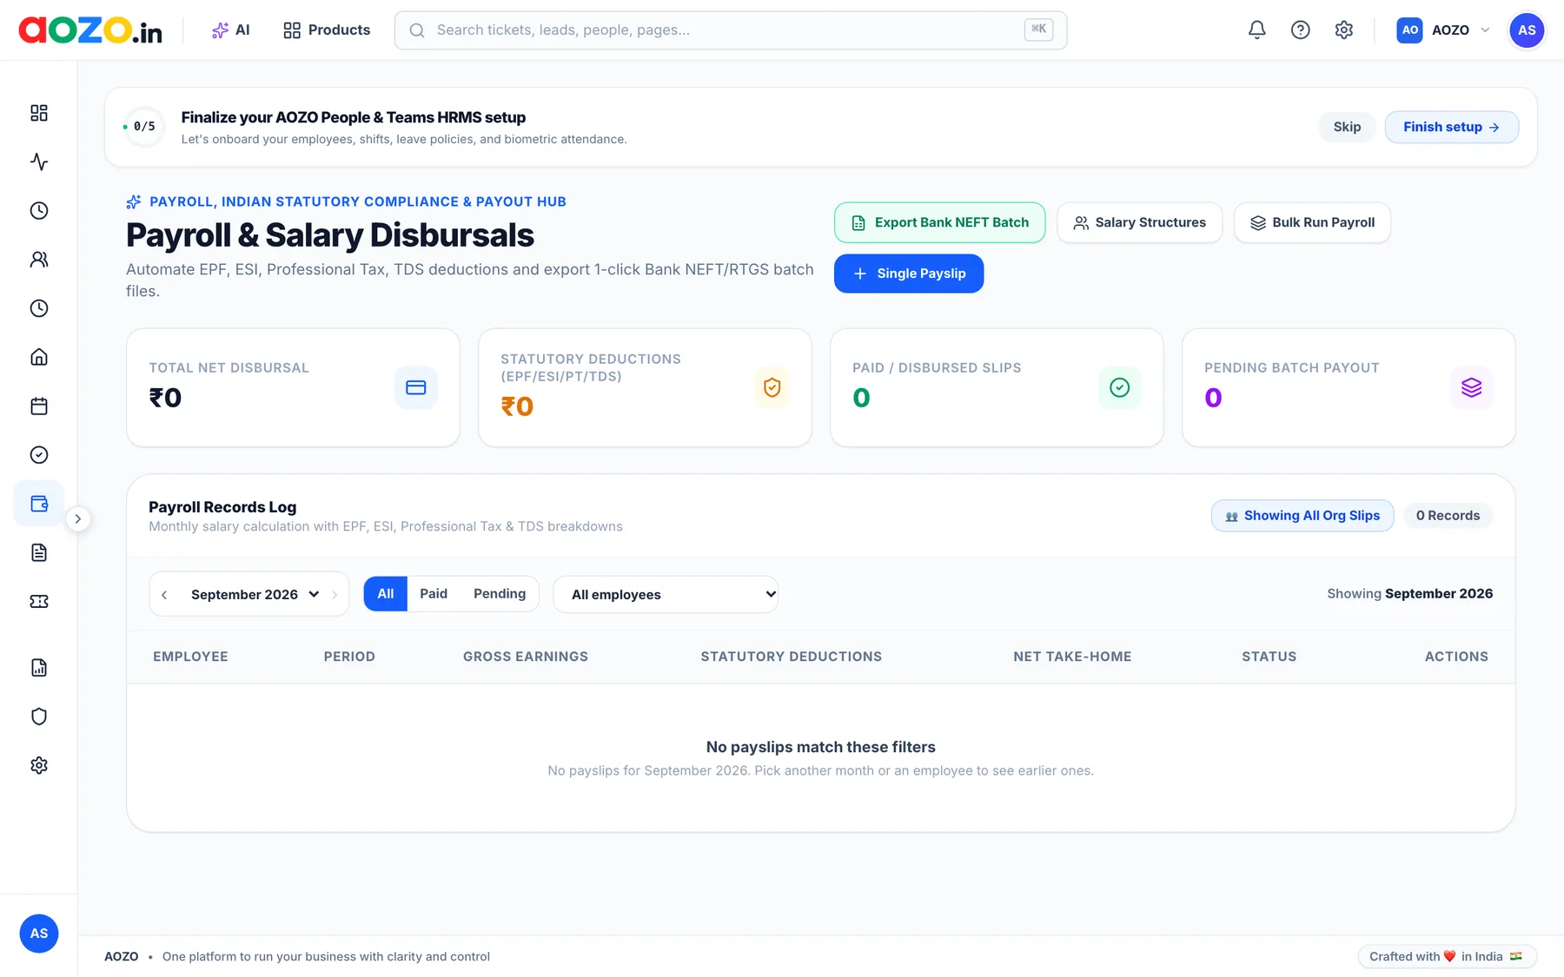The height and width of the screenshot is (977, 1564).
Task: Open top bar settings gear icon
Action: (x=1344, y=30)
